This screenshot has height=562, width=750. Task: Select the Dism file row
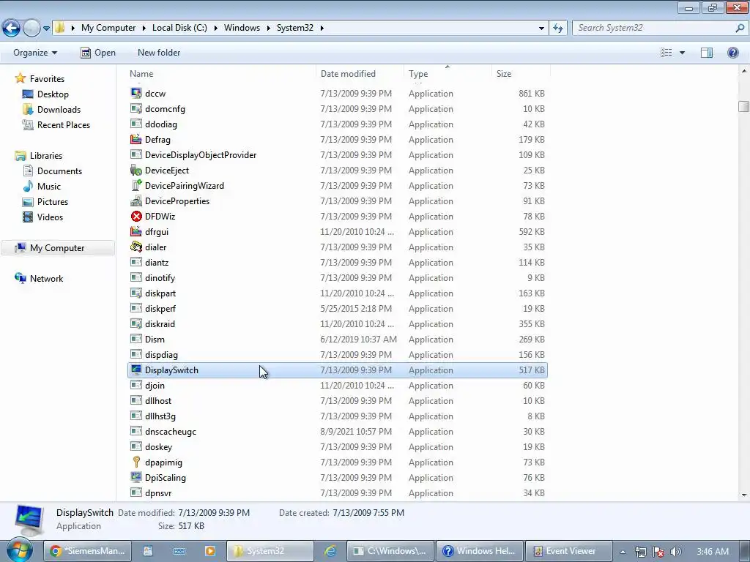[x=337, y=340]
